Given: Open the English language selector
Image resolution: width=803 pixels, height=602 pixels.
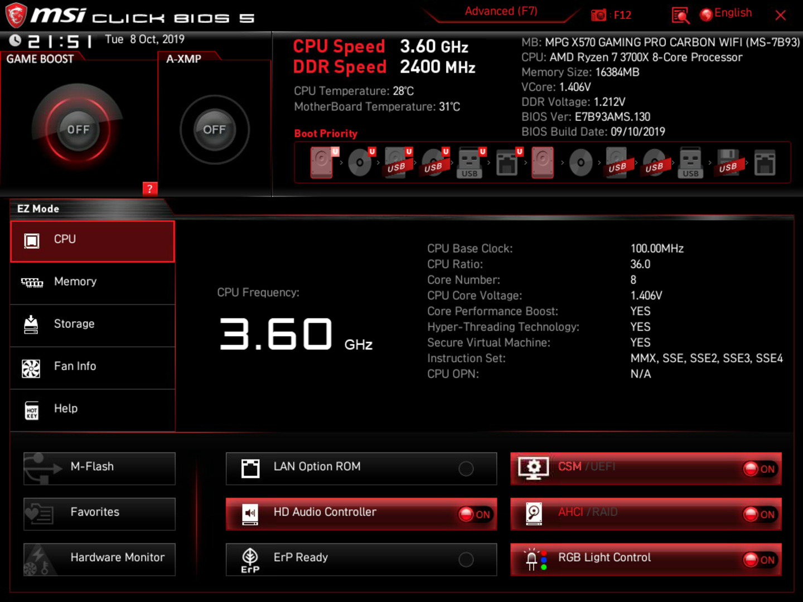Looking at the screenshot, I should 726,13.
